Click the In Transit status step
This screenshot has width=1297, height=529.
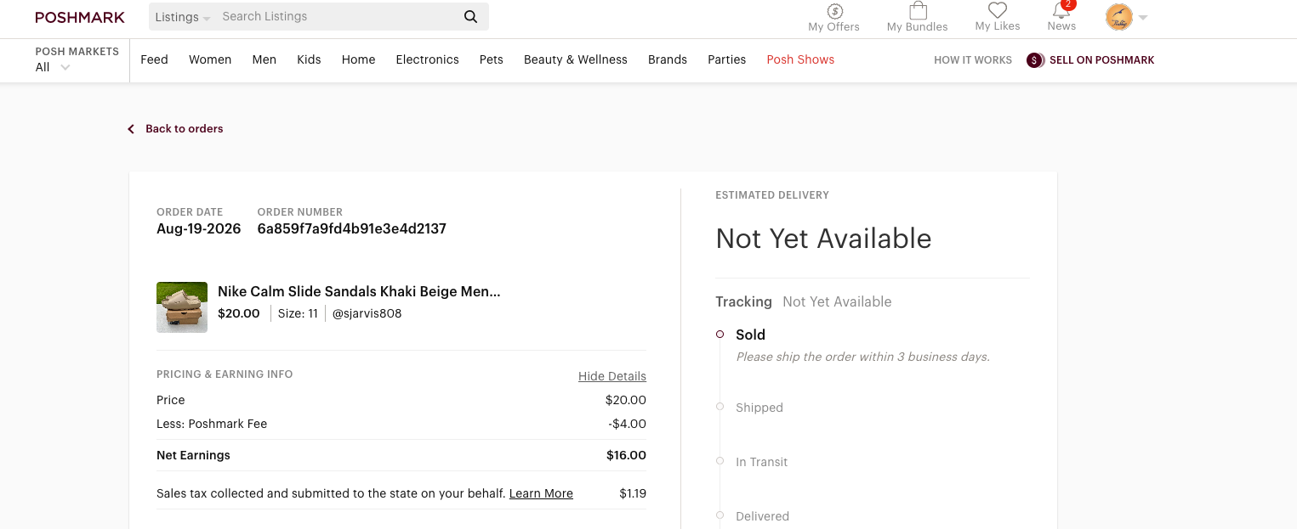click(762, 462)
